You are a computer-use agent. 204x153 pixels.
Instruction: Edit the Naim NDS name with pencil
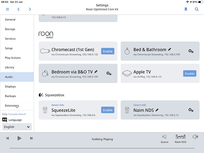[x=157, y=110]
